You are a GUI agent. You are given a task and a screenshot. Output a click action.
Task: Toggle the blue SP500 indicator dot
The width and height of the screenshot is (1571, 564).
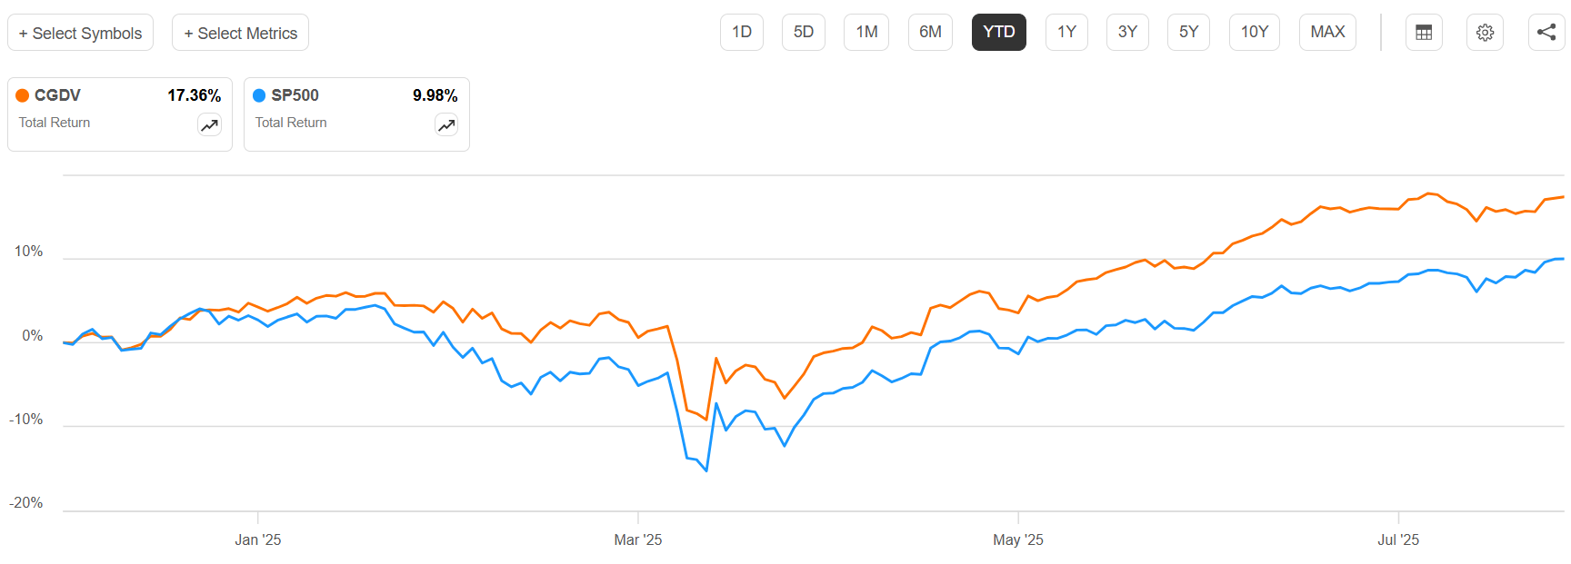coord(258,94)
